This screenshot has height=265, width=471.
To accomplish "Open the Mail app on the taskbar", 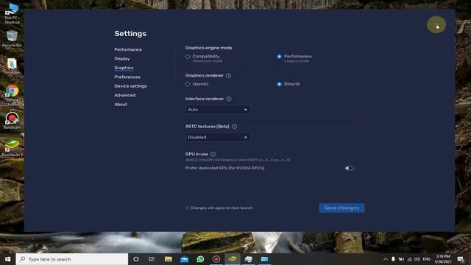I will point(184,259).
